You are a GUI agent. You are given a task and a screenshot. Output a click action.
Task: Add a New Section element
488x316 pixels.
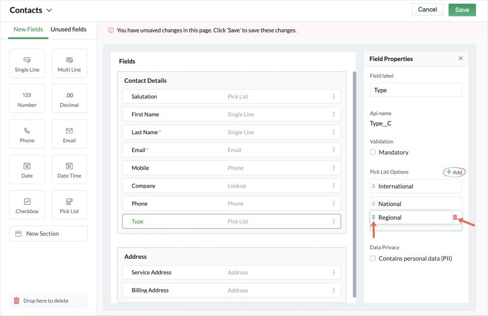tap(48, 233)
